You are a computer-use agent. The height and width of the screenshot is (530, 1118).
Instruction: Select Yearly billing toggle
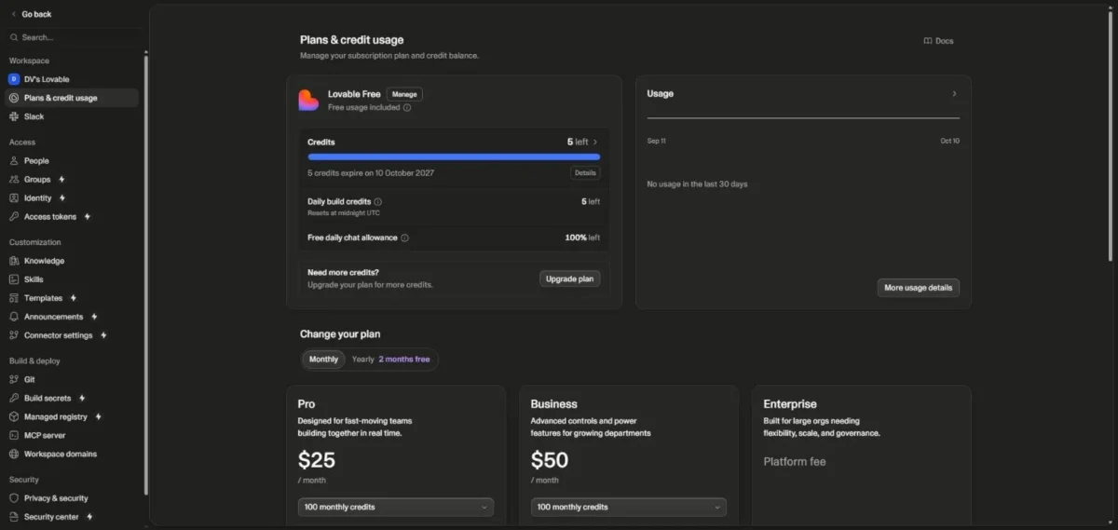(x=390, y=360)
